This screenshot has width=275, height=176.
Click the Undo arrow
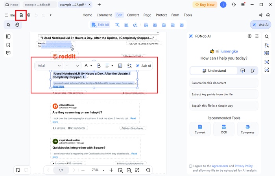tap(36, 15)
